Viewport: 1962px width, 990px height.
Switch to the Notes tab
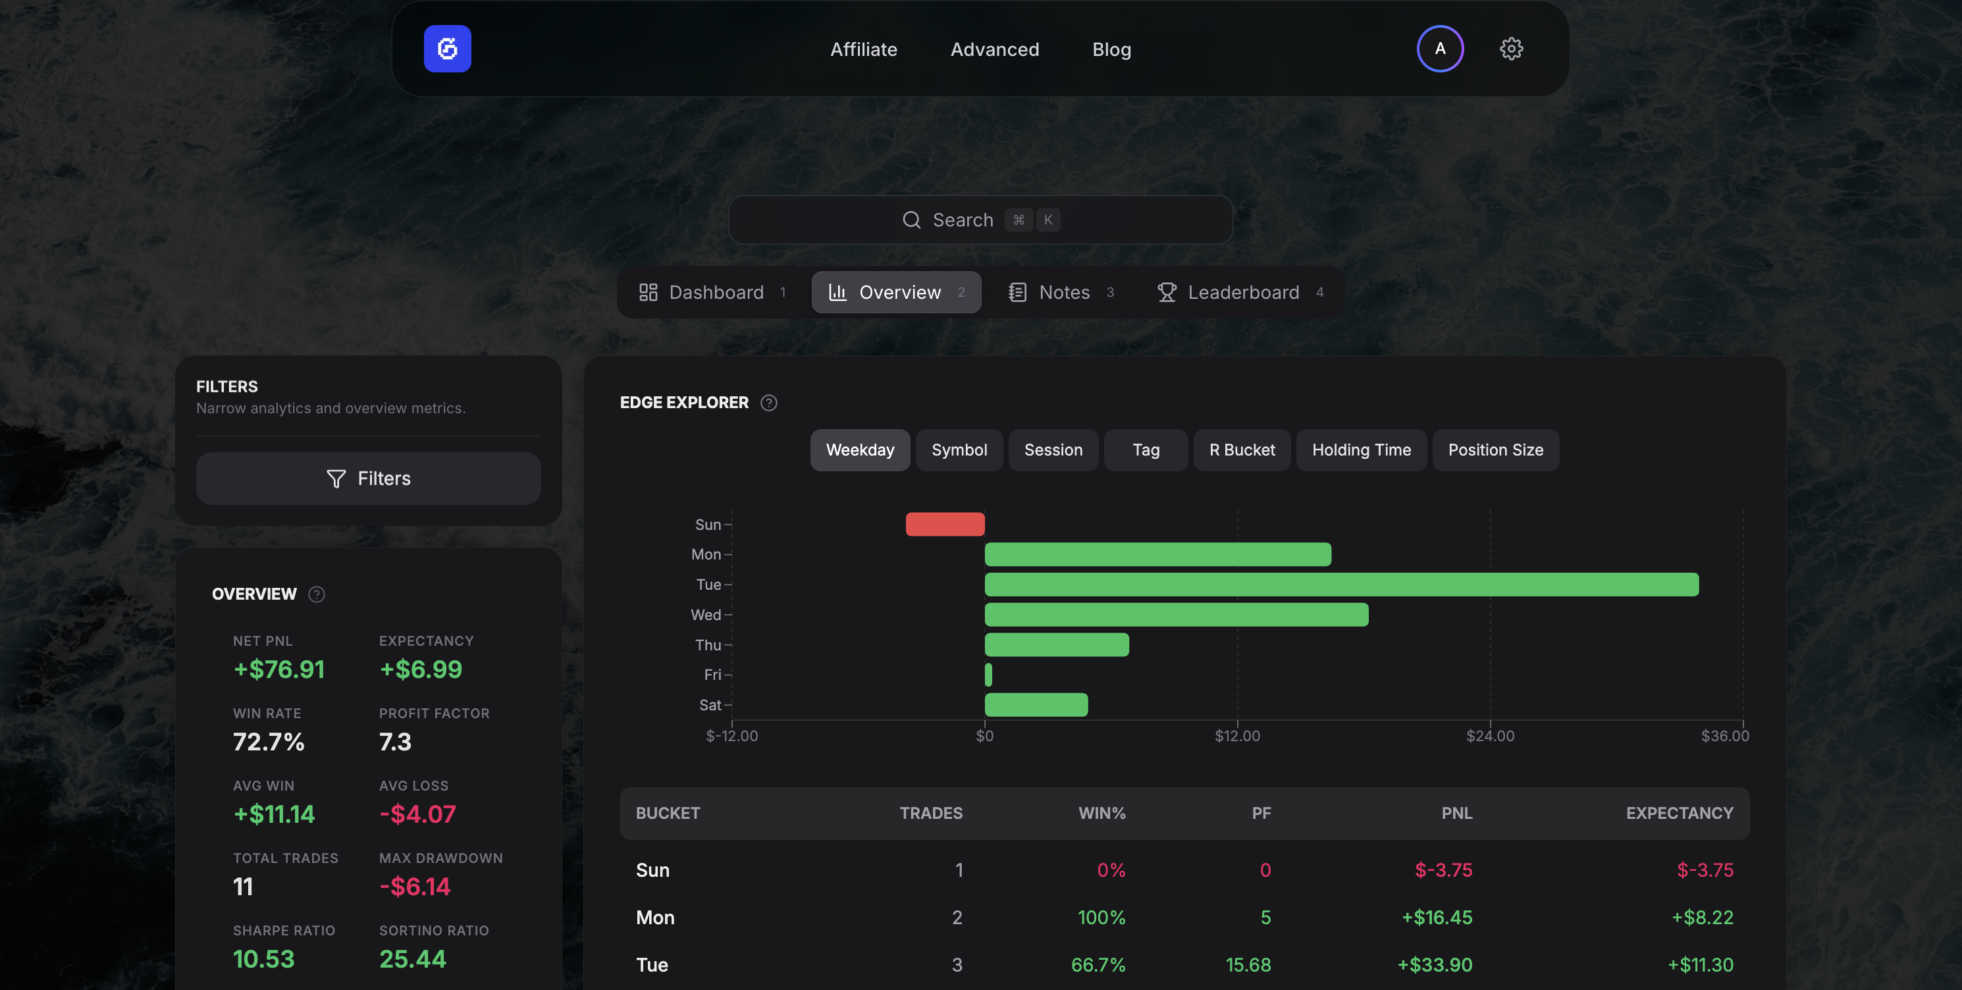click(x=1063, y=292)
